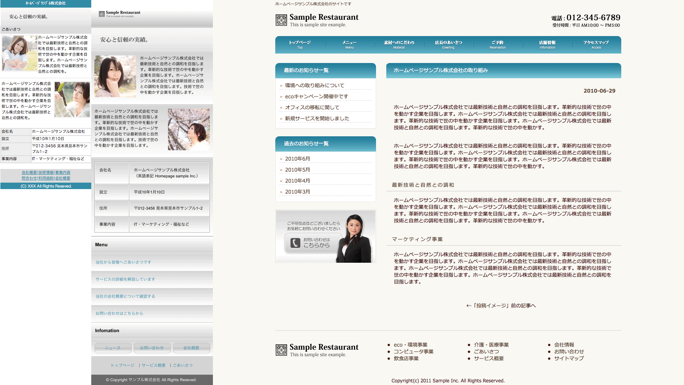The image size is (684, 385).
Task: Click the 会社概要 button in mobile preview
Action: click(191, 348)
